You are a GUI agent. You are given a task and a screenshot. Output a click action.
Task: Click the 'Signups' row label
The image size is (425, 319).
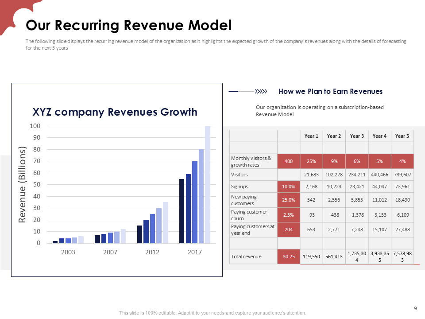point(240,187)
